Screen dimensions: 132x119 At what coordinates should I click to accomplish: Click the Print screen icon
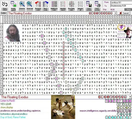pos(97,4)
